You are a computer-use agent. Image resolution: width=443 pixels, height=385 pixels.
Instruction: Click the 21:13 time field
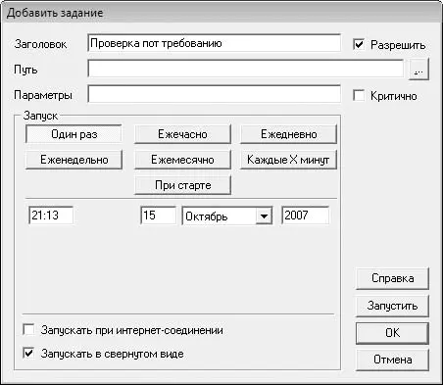pyautogui.click(x=51, y=216)
